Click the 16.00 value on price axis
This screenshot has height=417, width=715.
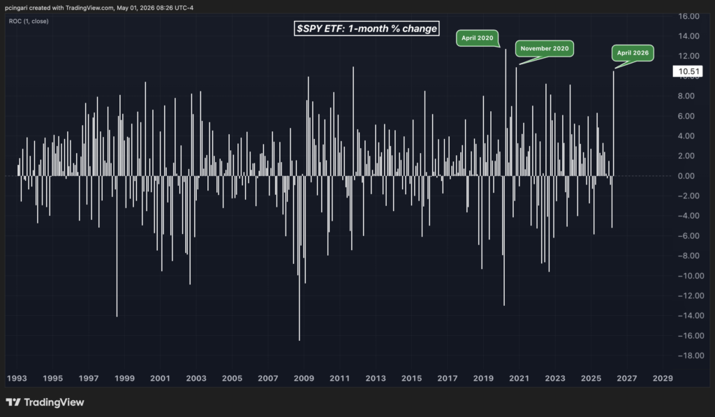click(x=688, y=16)
